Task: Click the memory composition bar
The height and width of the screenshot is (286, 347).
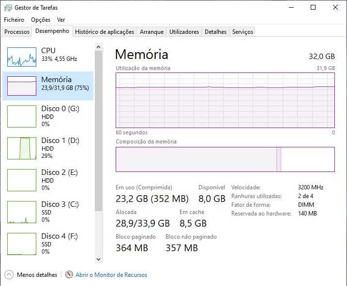Action: 225,159
